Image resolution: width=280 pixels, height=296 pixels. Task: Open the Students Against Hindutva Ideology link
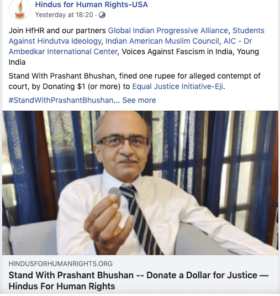[136, 35]
